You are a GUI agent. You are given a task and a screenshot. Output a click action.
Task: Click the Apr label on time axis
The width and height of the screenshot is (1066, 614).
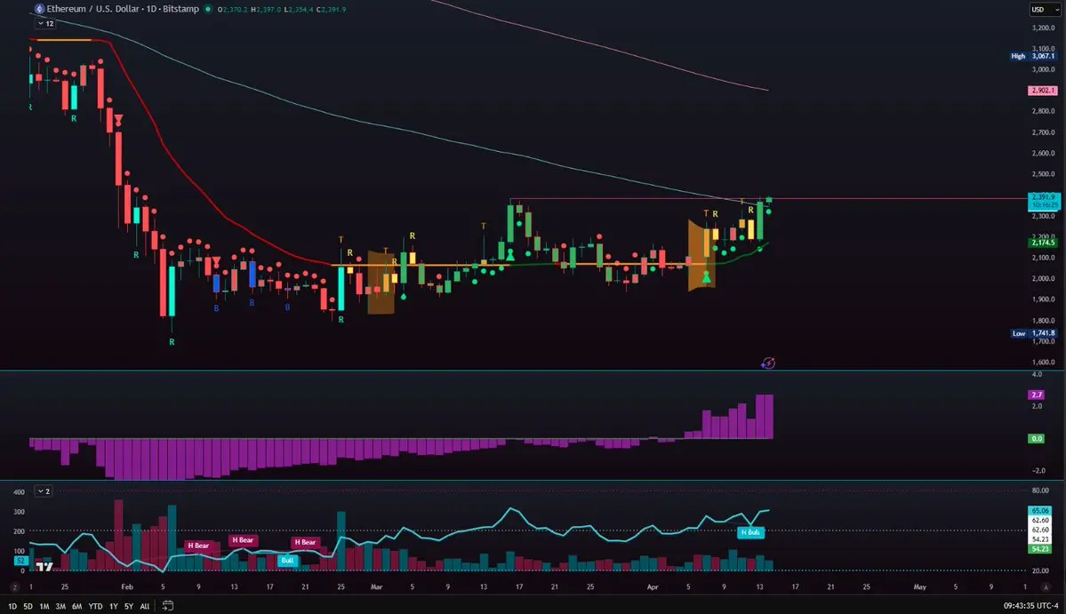[653, 586]
